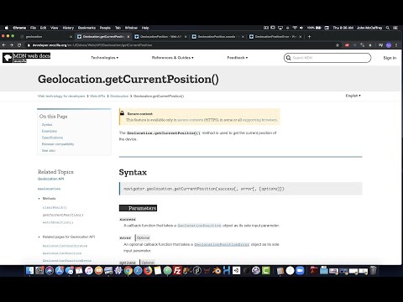403x302 pixels.
Task: Collapse the Methods list in sidebar
Action: [39, 199]
